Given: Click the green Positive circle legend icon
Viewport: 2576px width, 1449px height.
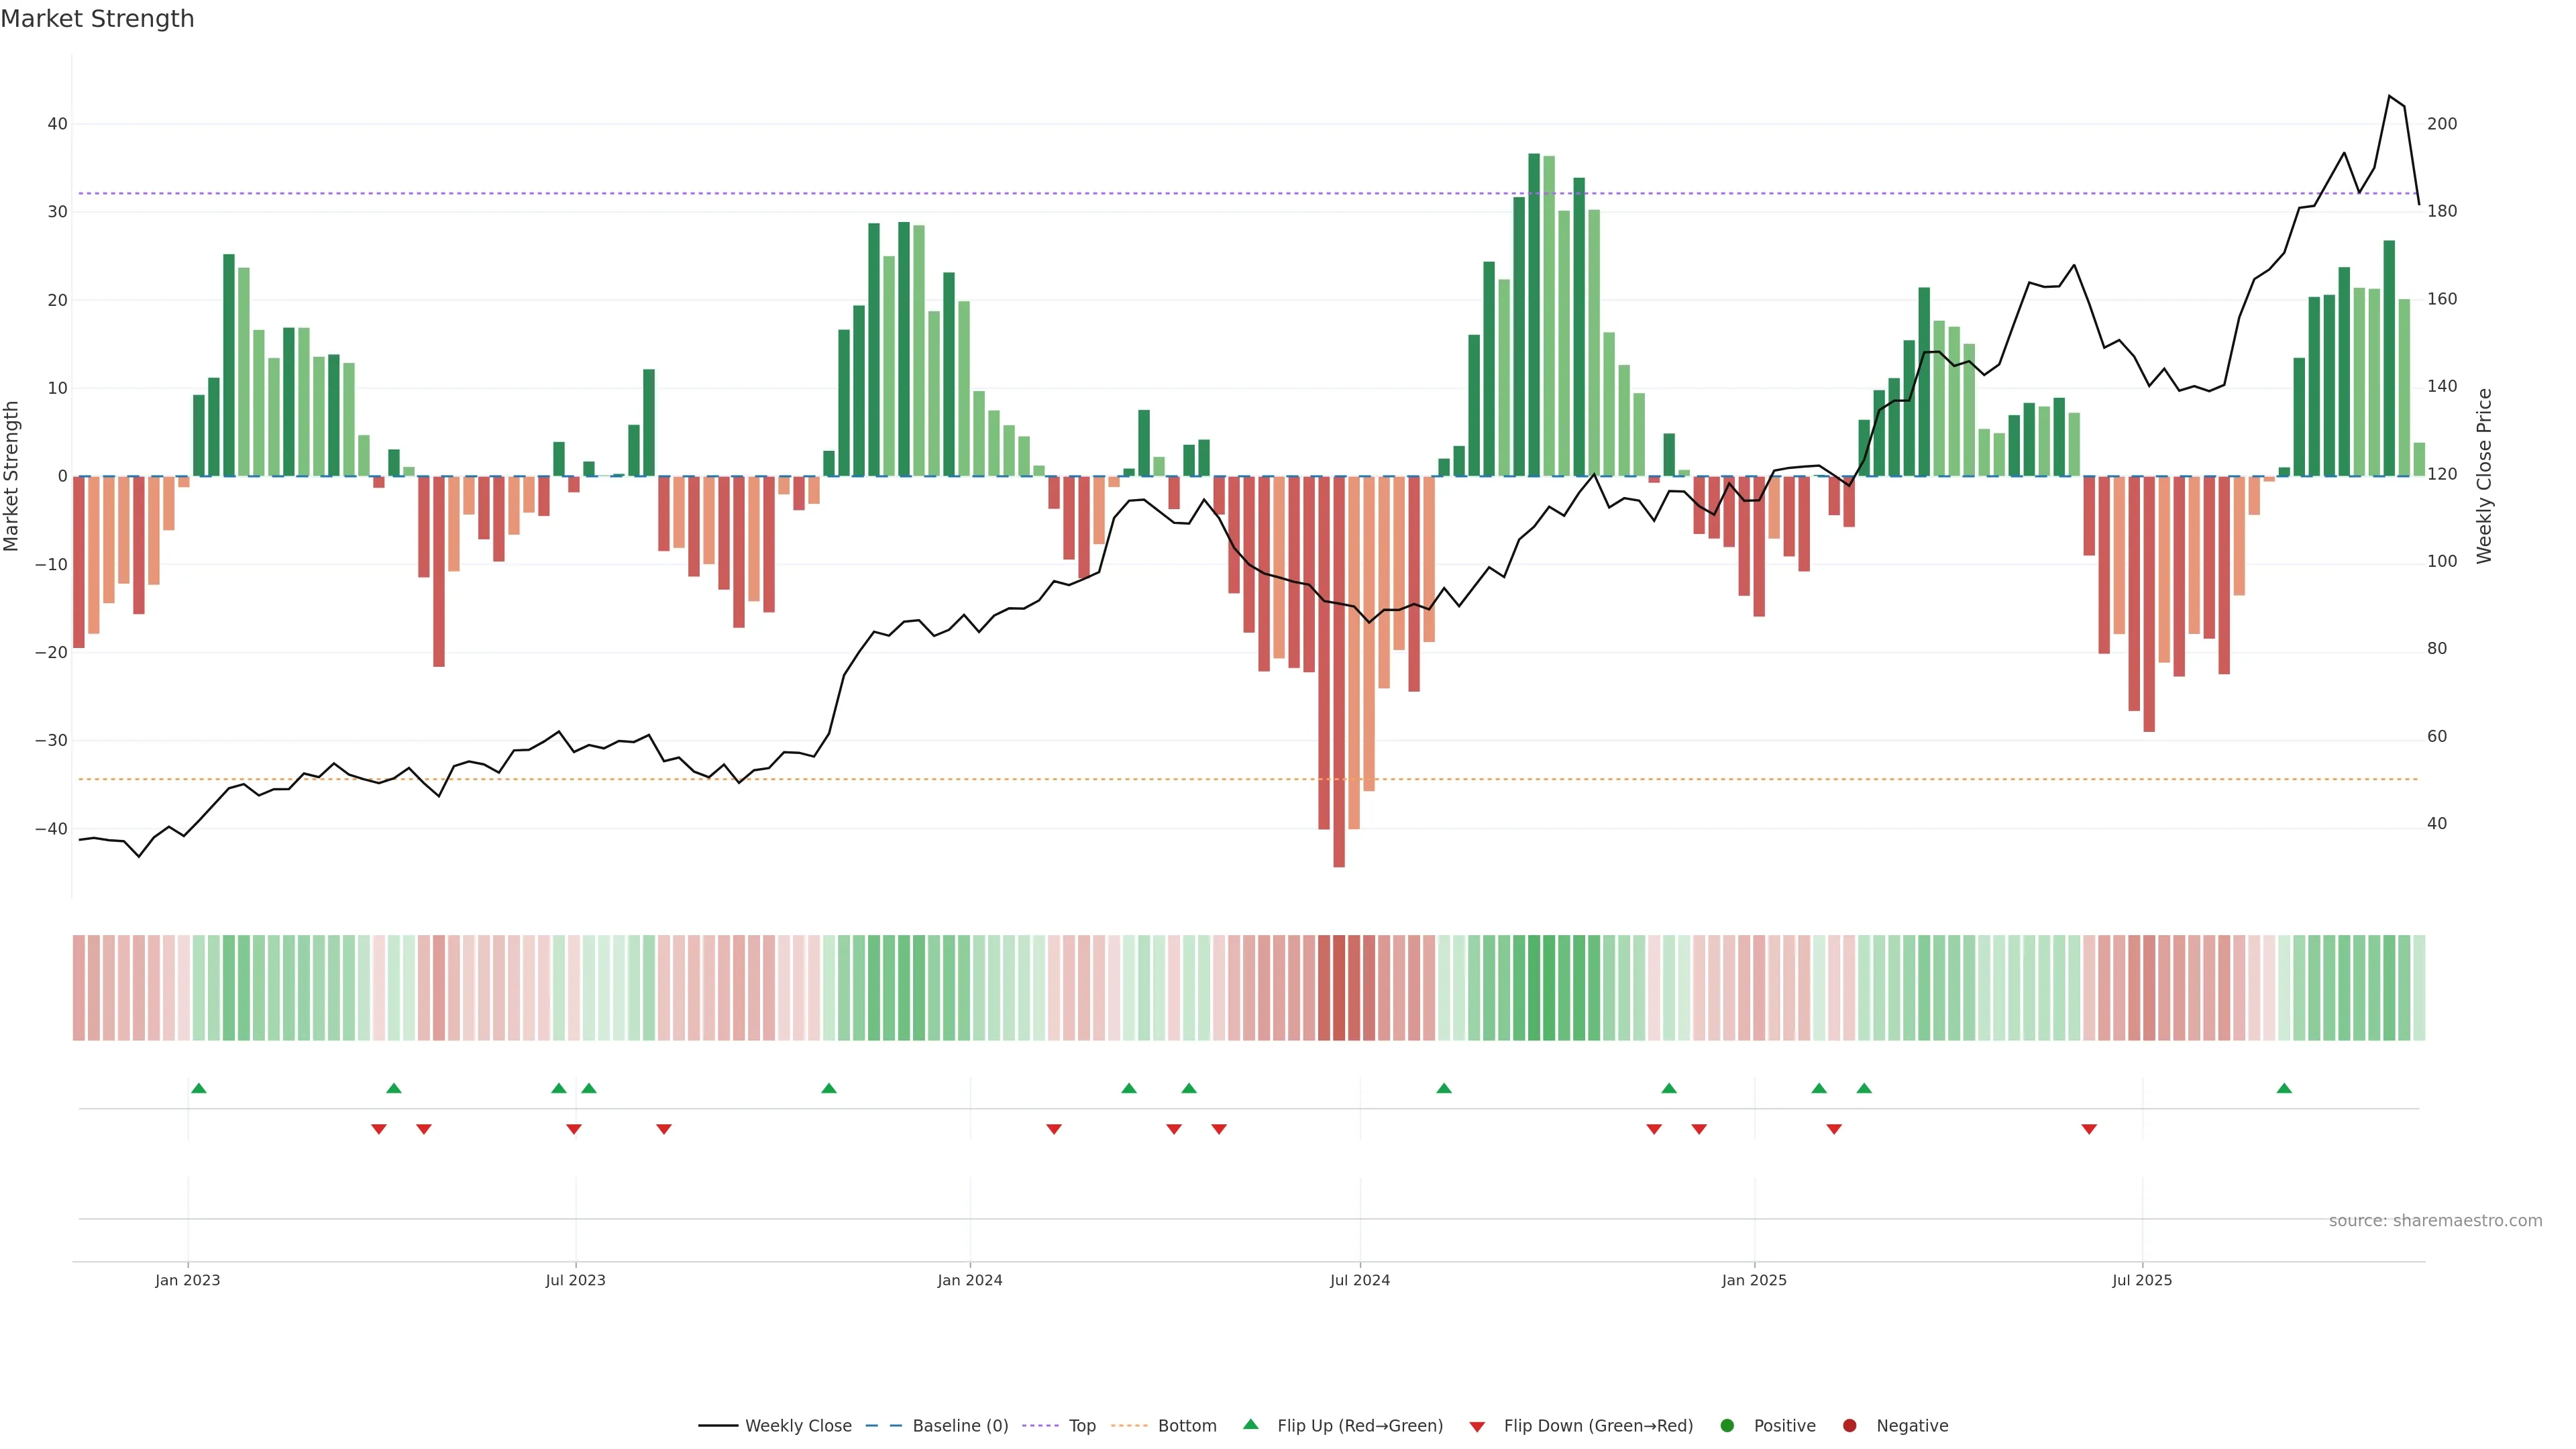Looking at the screenshot, I should pos(1727,1426).
